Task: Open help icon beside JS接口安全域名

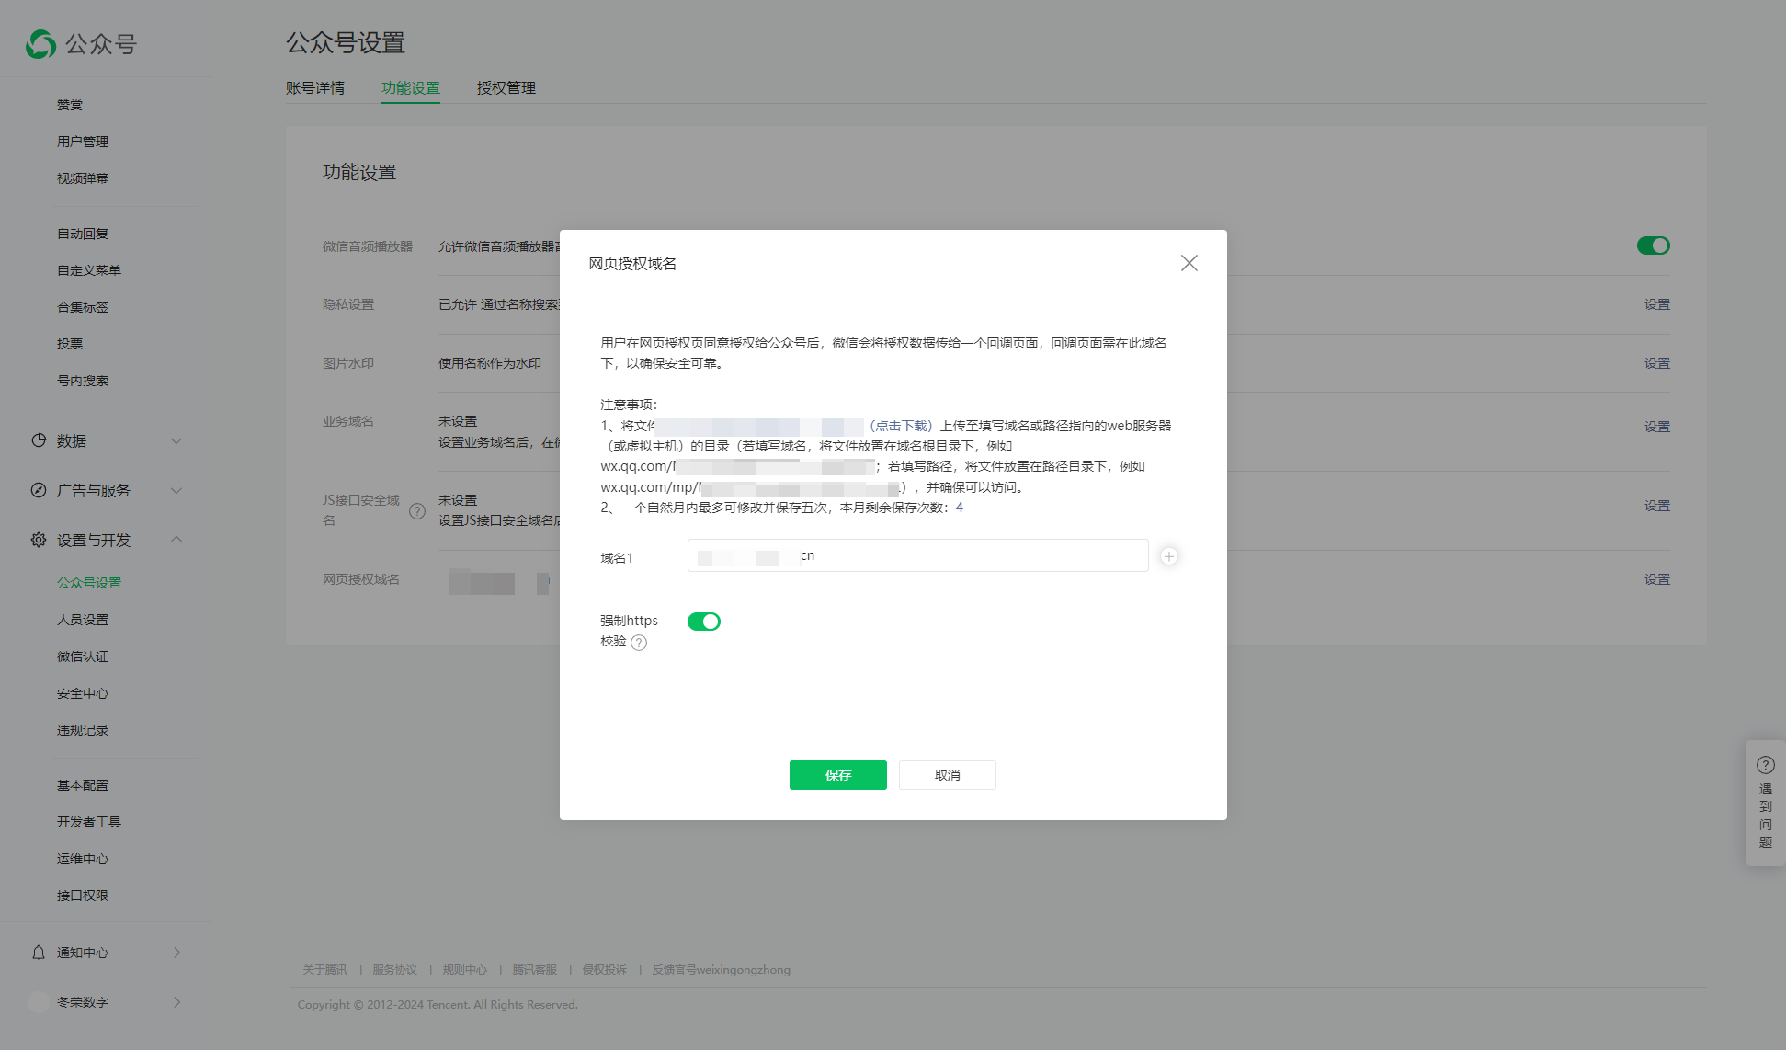Action: pyautogui.click(x=417, y=511)
